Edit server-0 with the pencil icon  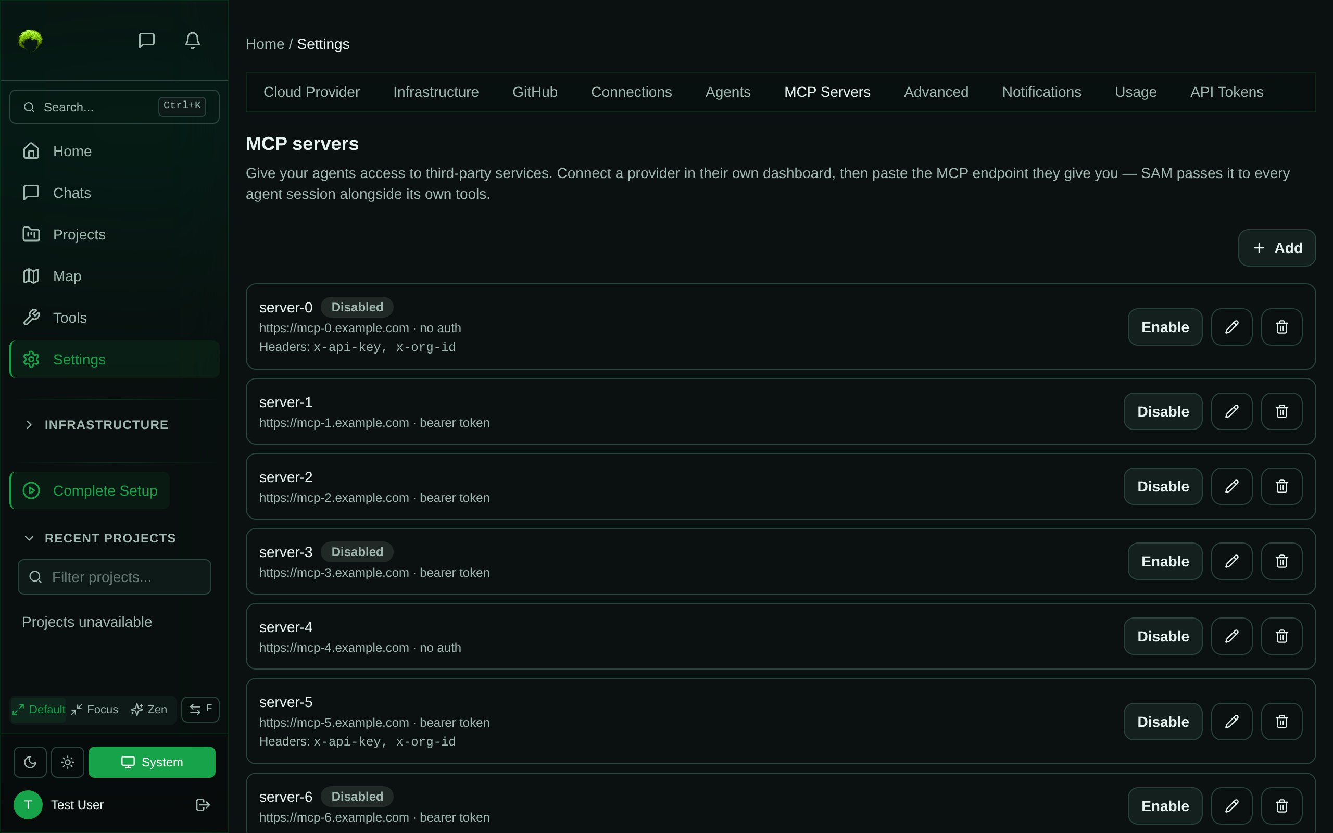[1231, 327]
